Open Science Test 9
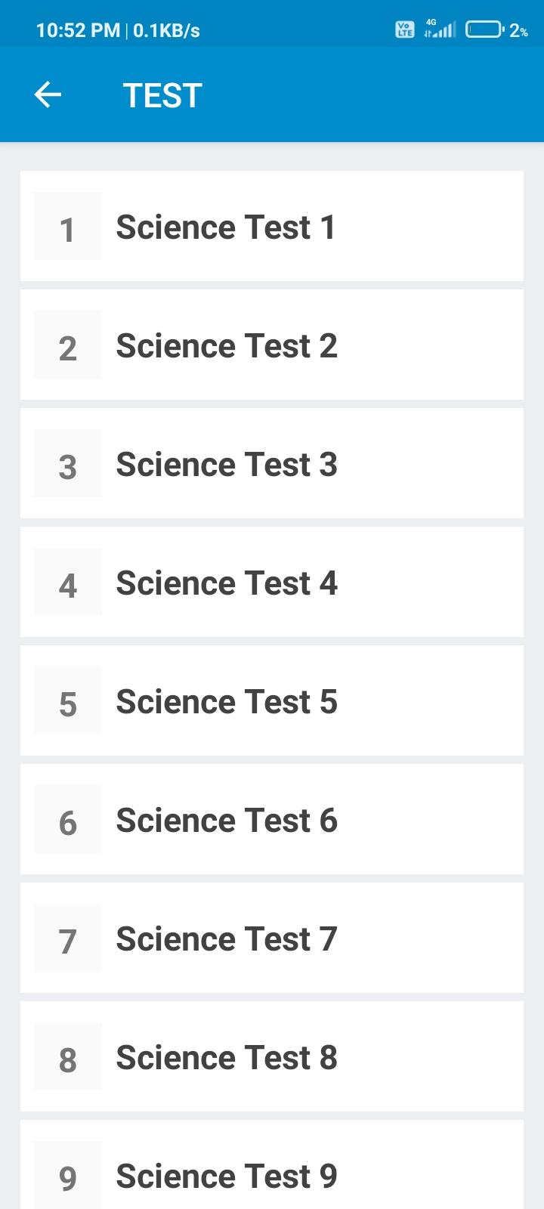 tap(272, 1164)
